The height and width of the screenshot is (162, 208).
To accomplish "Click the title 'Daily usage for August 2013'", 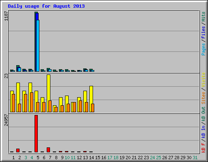I will (46, 6).
